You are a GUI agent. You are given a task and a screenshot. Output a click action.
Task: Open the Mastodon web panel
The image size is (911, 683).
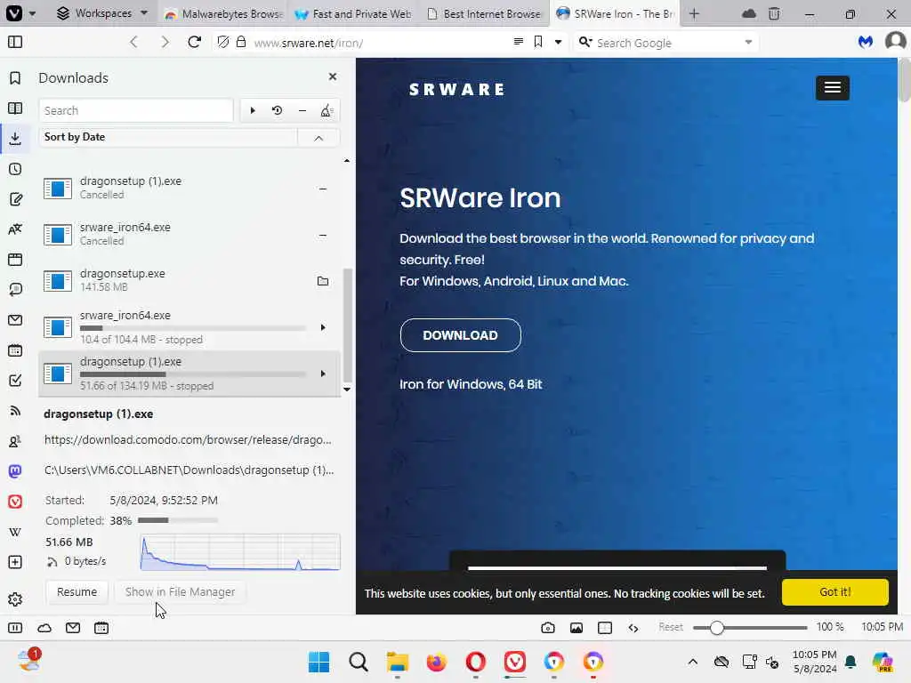tap(15, 471)
